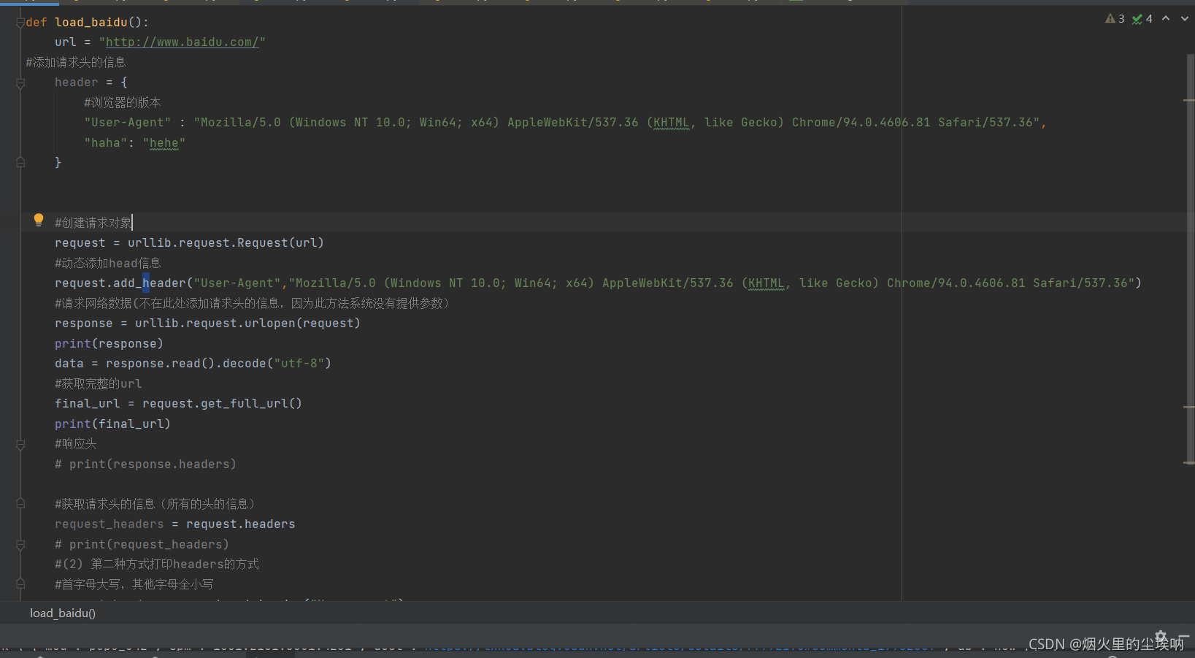Click the #获取完整的url comment

[x=98, y=383]
